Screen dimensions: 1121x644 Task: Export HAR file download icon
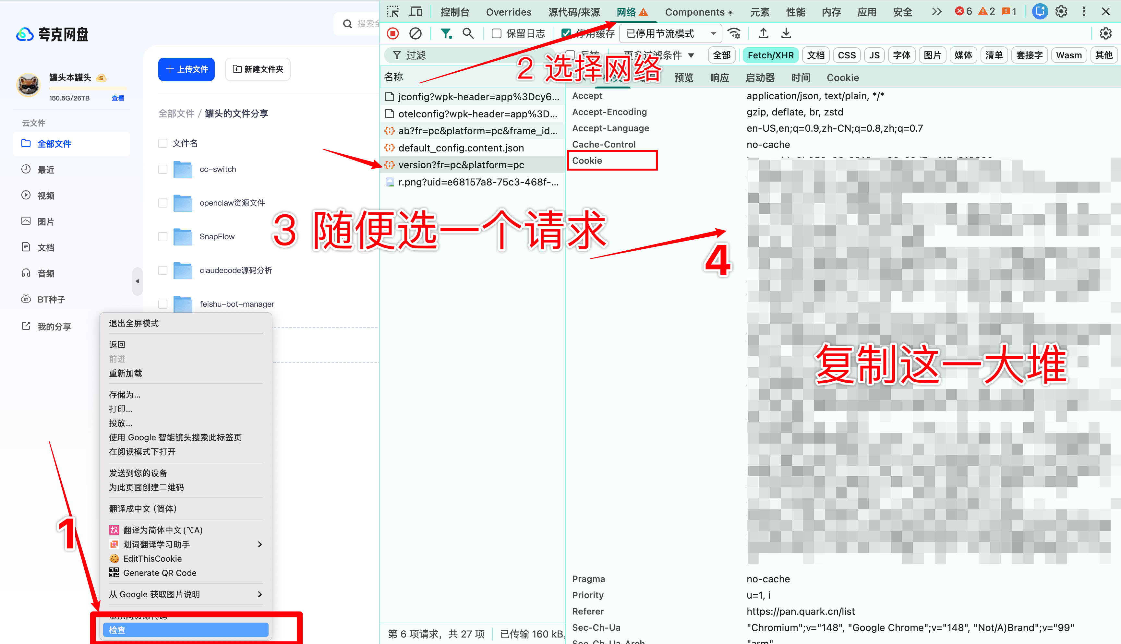coord(786,33)
